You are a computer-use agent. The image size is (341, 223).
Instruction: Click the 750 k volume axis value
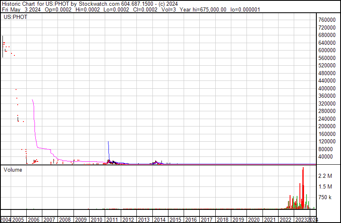click(325, 198)
